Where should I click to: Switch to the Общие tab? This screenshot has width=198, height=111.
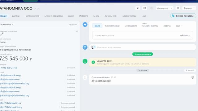(3, 16)
